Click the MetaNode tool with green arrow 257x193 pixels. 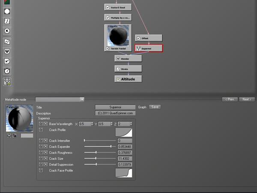7,82
